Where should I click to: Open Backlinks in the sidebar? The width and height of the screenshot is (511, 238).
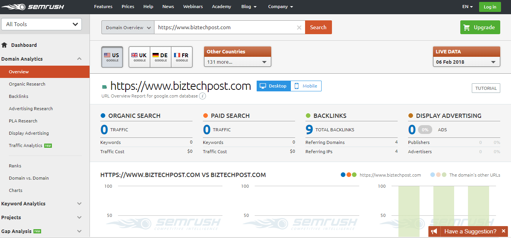click(x=18, y=96)
